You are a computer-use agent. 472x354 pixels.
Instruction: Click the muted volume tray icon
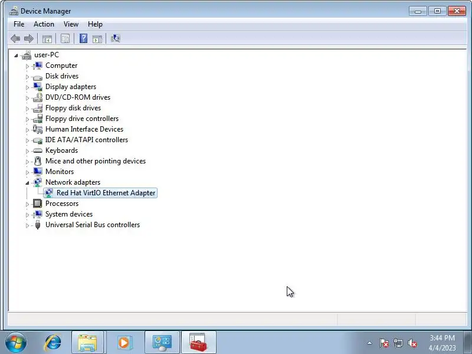pos(412,343)
